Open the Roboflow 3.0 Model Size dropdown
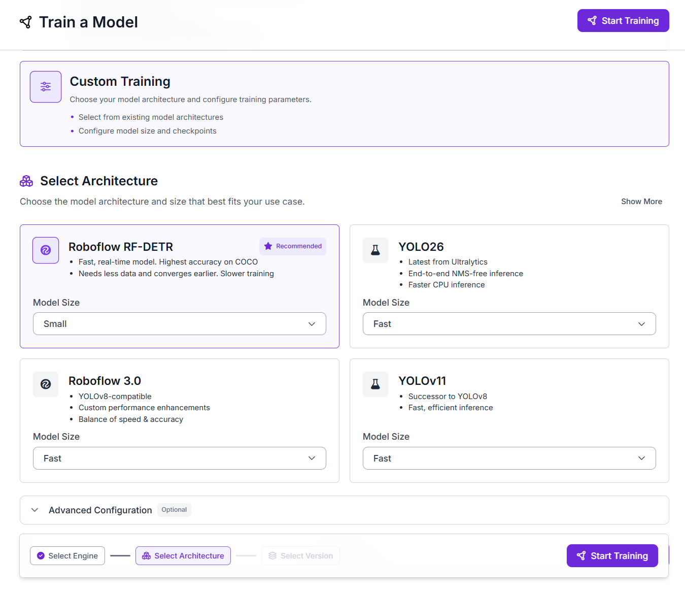The height and width of the screenshot is (592, 685). 179,458
